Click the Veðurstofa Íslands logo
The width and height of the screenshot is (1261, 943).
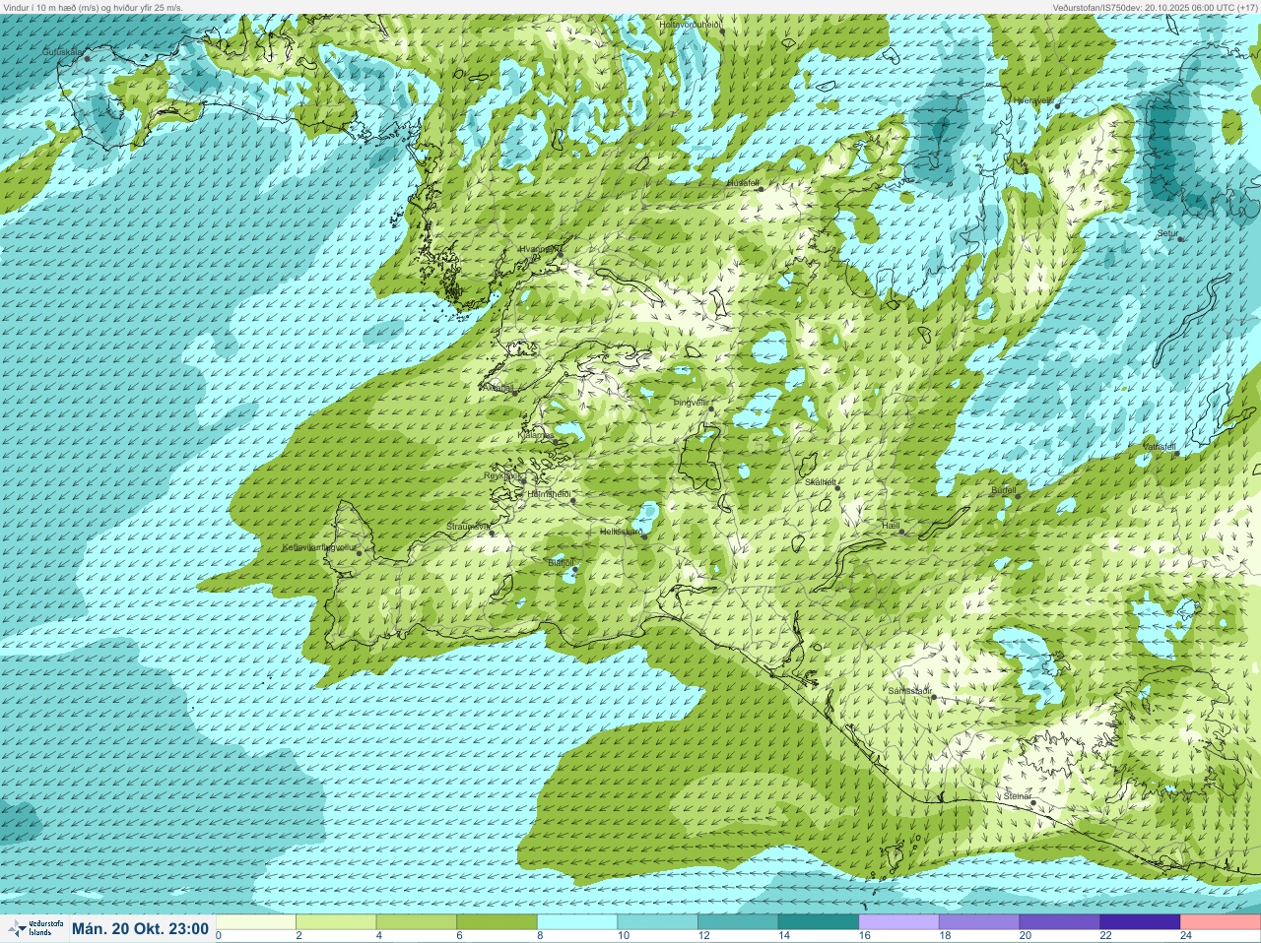click(x=35, y=928)
